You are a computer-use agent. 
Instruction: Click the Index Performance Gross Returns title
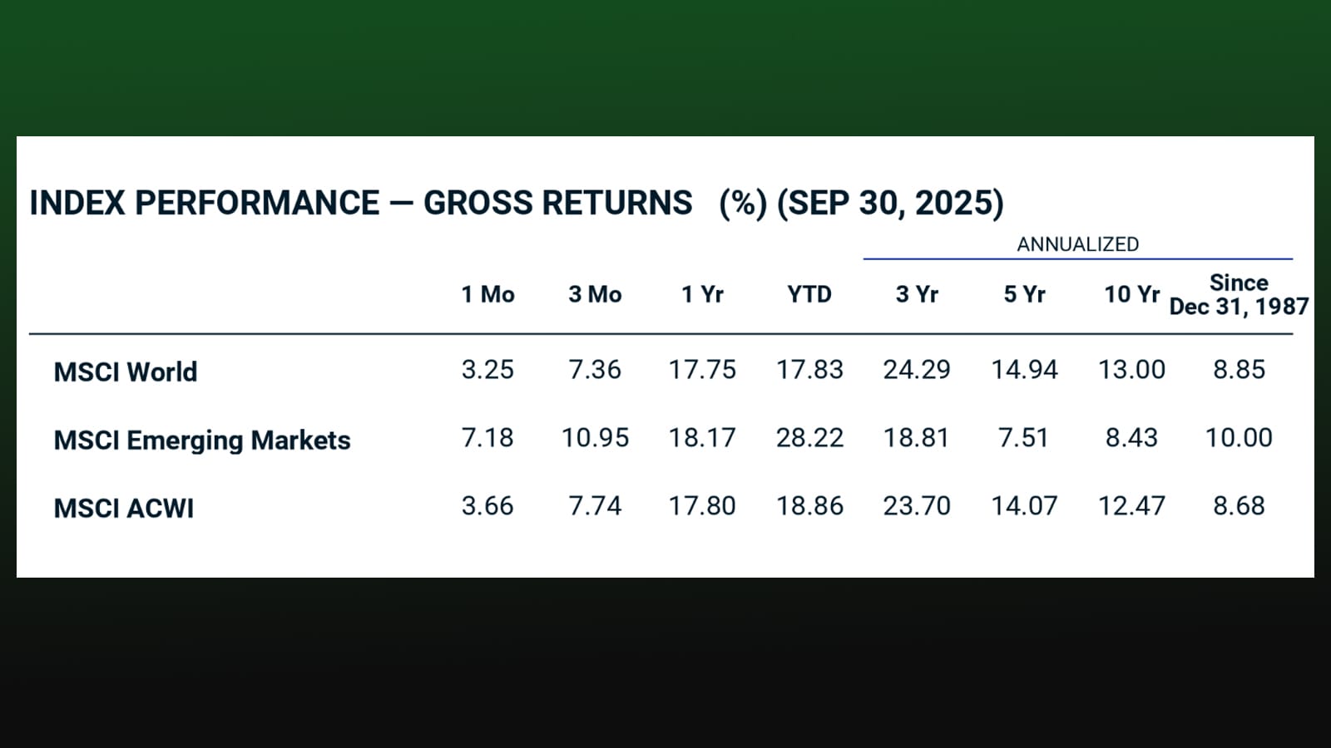(517, 203)
